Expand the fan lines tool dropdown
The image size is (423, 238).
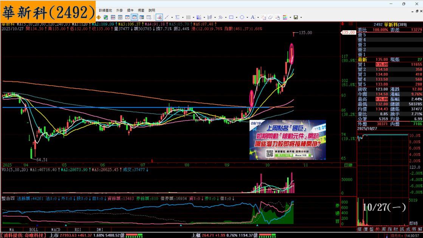coord(205,17)
